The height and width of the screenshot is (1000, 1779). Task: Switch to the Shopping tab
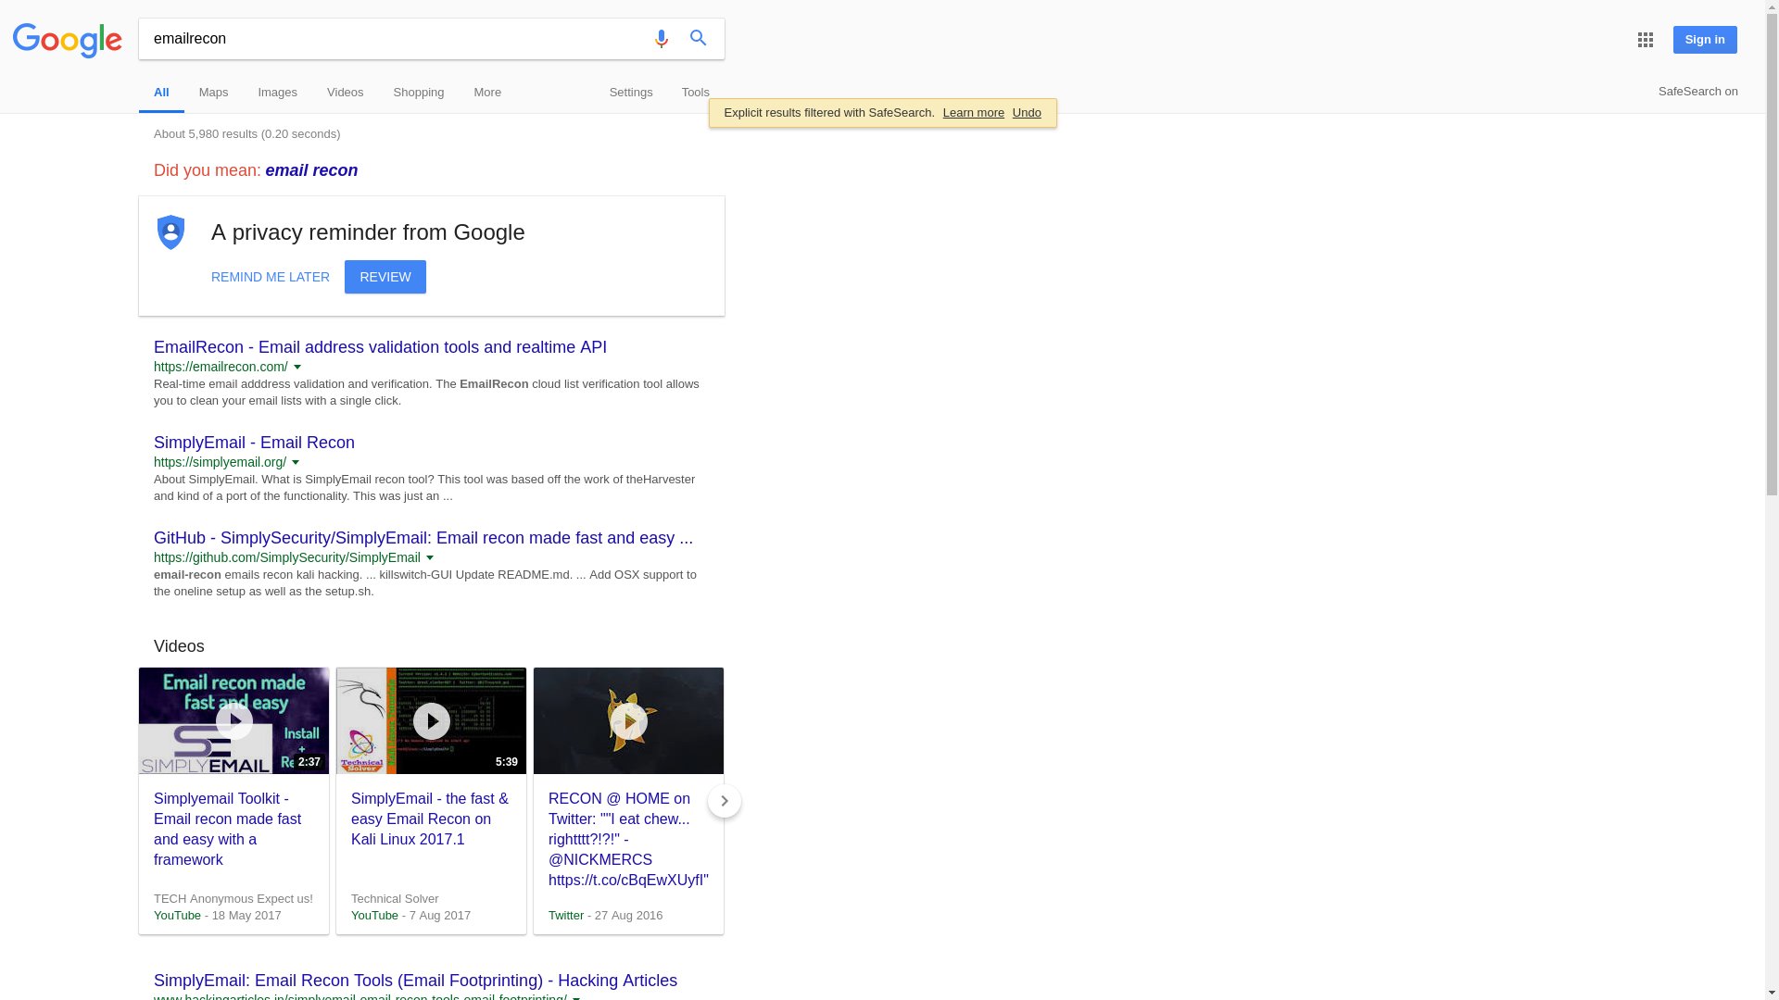click(419, 93)
